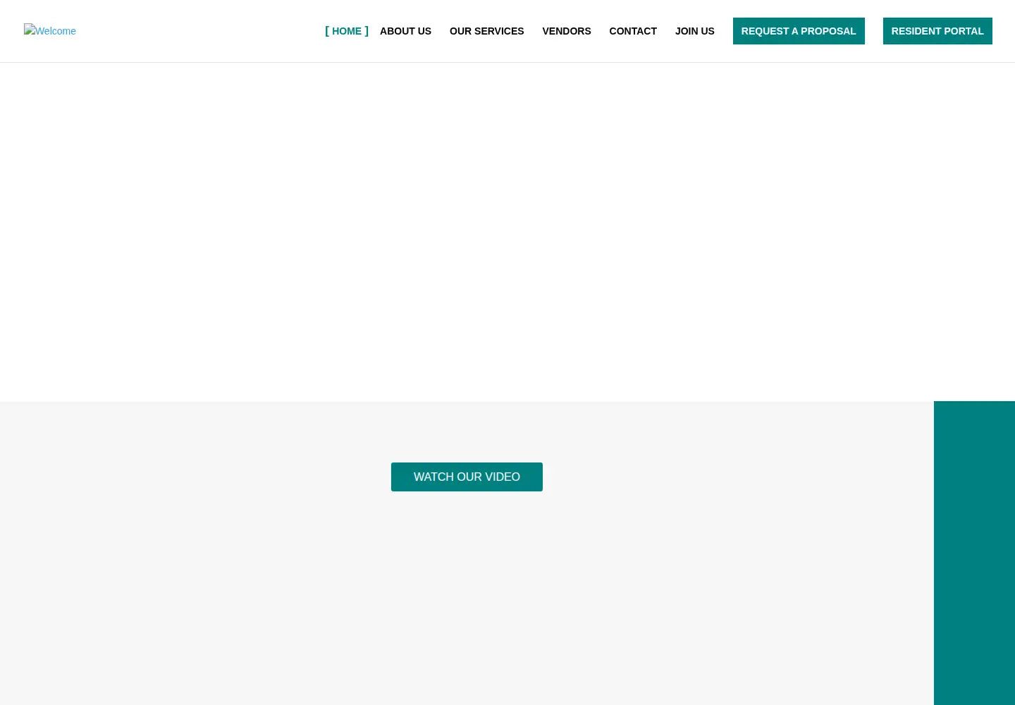Open the About Us menu
This screenshot has height=705, width=1015.
tap(405, 31)
